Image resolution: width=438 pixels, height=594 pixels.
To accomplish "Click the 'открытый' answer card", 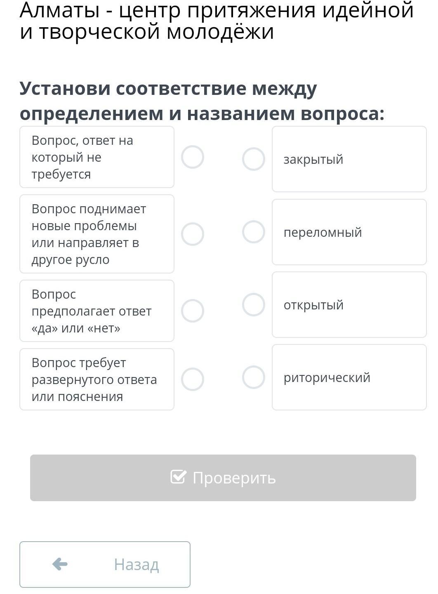I will click(349, 305).
